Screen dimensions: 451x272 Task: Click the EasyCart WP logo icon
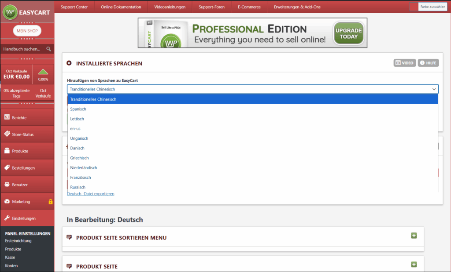click(11, 11)
